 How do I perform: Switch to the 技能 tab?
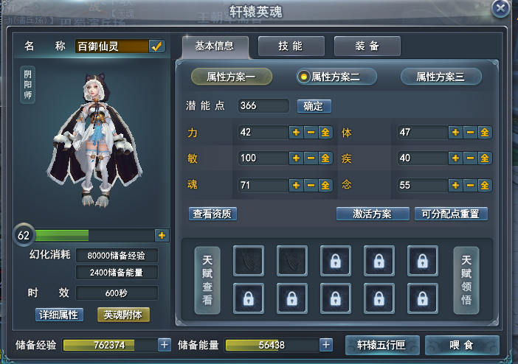click(291, 46)
